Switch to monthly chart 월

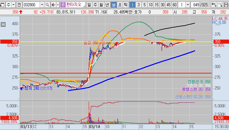(x=101, y=5)
